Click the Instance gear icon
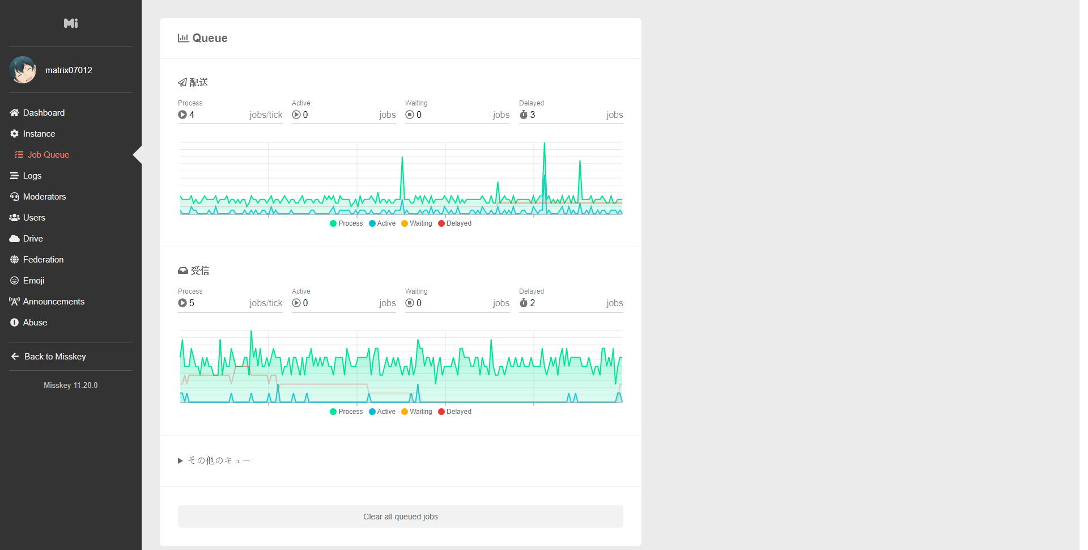 pos(15,134)
